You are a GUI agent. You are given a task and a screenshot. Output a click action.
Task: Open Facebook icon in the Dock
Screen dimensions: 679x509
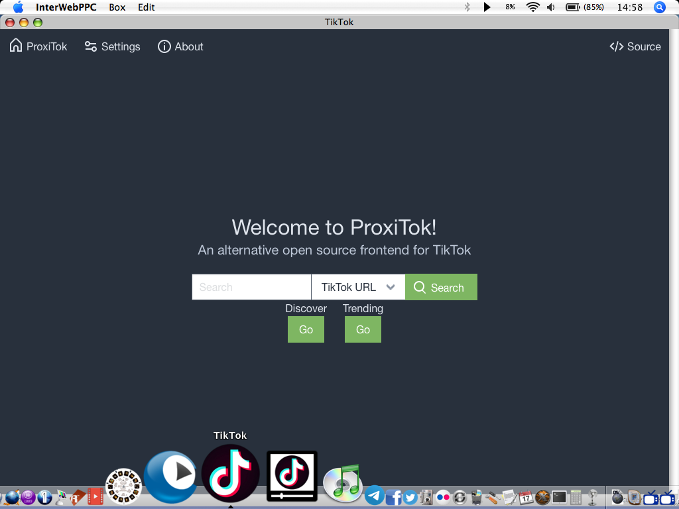(x=393, y=497)
